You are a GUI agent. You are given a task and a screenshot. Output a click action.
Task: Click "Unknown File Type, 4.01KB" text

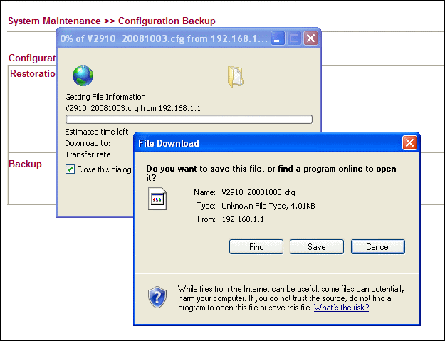(x=268, y=206)
